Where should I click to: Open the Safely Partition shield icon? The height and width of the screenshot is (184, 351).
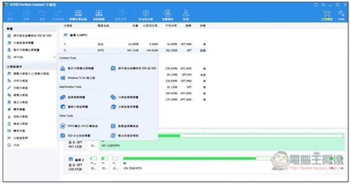pos(145,15)
